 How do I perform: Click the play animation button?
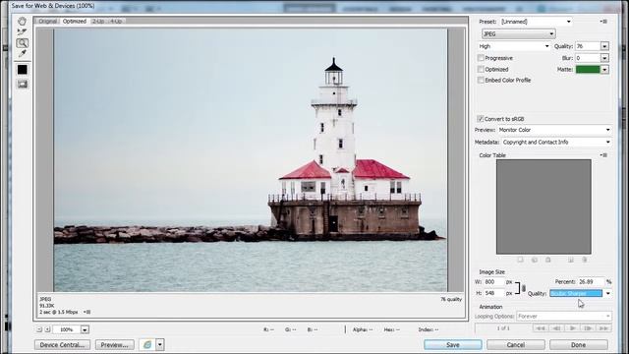[572, 328]
